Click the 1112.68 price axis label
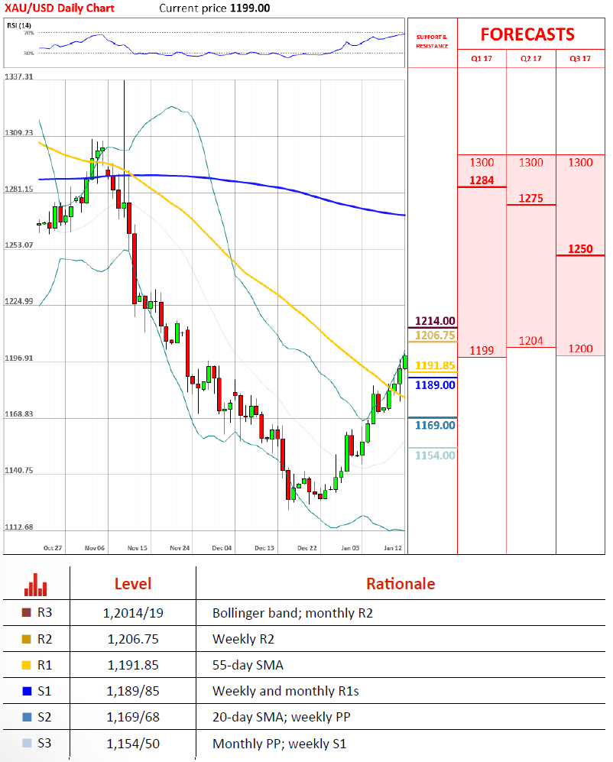Screen dimensions: 613x762 point(19,527)
